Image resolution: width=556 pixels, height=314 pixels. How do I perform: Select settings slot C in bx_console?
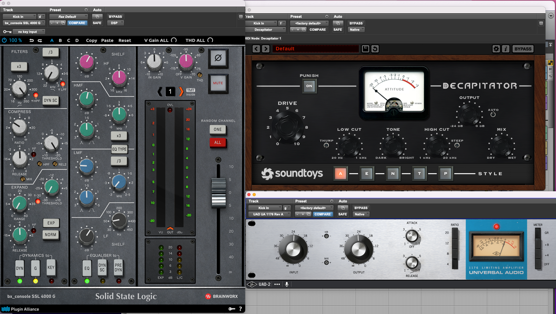coord(69,40)
